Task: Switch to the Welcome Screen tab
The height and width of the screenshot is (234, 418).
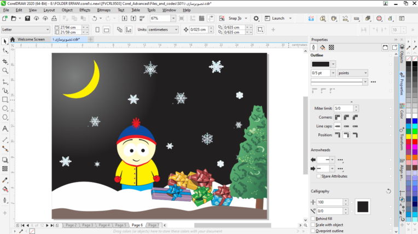Action: [31, 39]
